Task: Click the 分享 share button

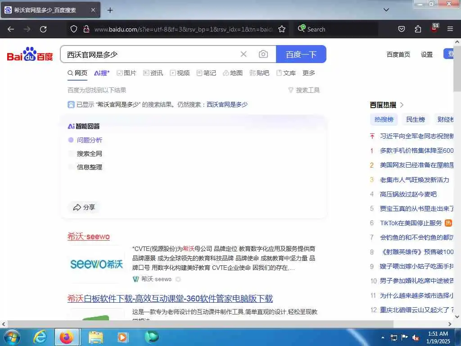Action: pyautogui.click(x=84, y=207)
